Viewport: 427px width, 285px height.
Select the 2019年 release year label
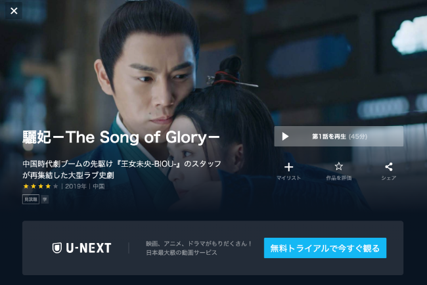point(76,186)
